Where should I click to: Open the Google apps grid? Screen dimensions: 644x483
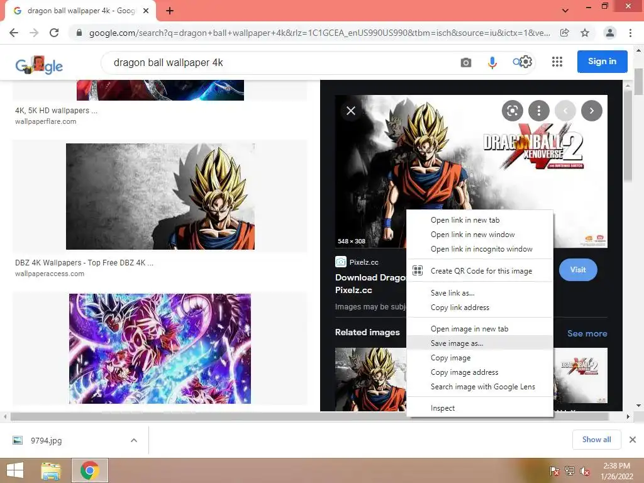click(557, 62)
